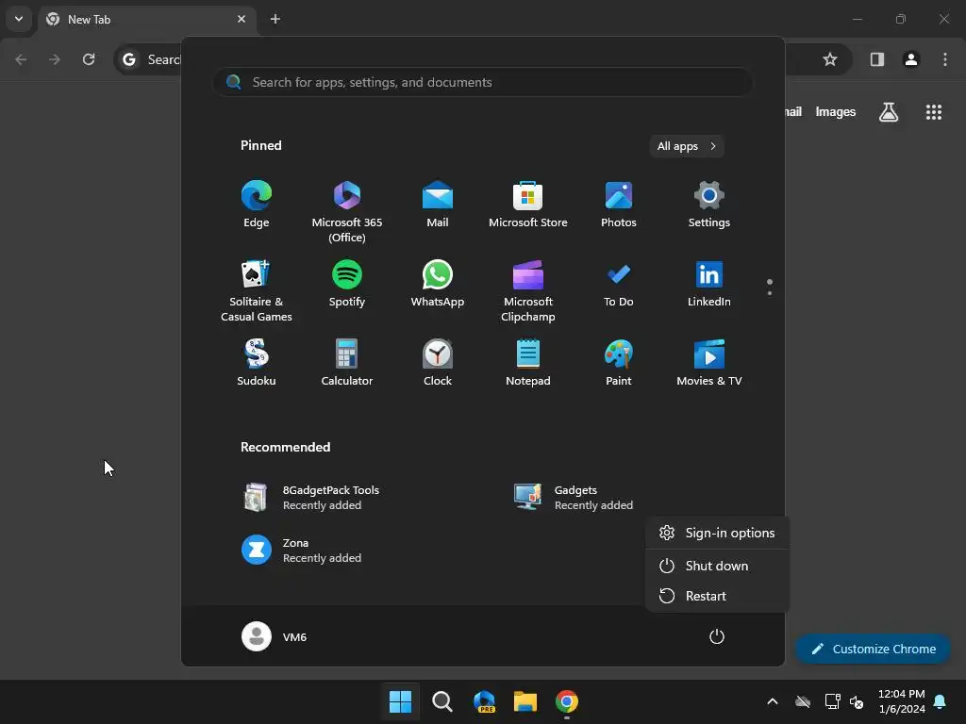Choose Sign-in options from power menu

pyautogui.click(x=717, y=533)
